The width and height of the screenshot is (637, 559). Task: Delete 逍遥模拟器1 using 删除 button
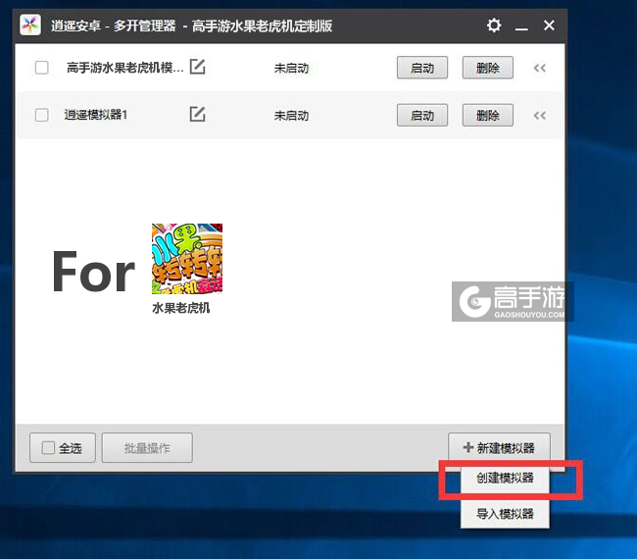click(487, 115)
